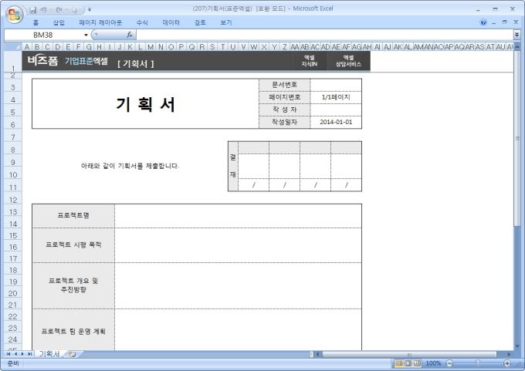Click the horizontal scrollbar left arrow

tap(318, 354)
